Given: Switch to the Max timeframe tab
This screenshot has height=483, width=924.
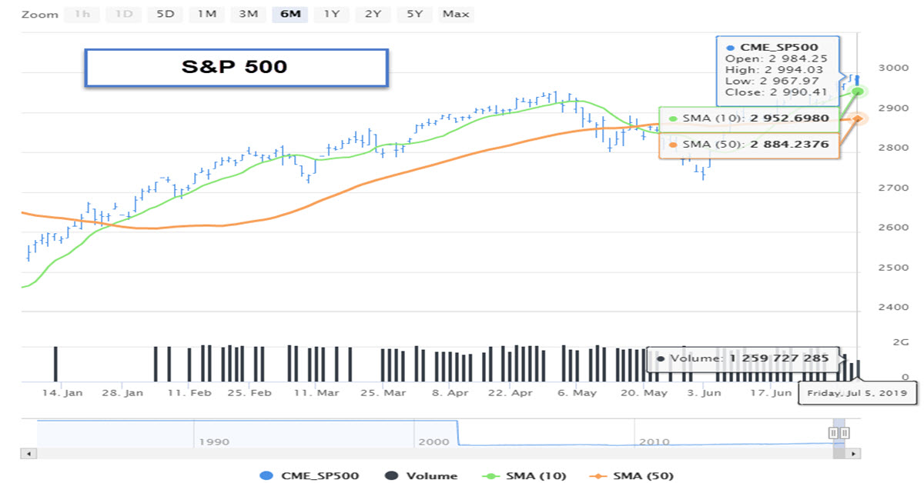Looking at the screenshot, I should [x=456, y=14].
